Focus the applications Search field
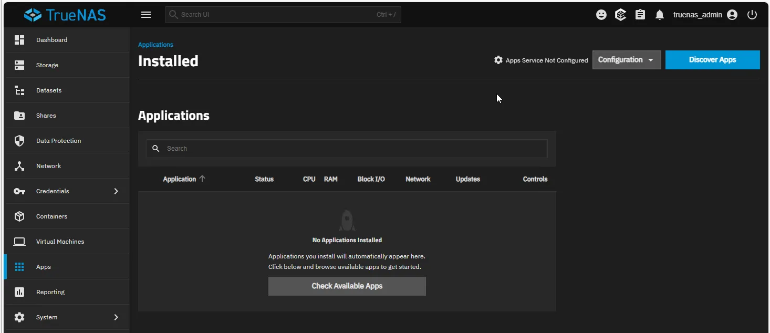The height and width of the screenshot is (333, 770). [352, 149]
